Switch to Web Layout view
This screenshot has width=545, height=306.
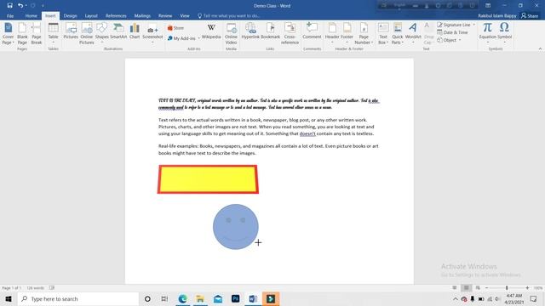478,288
